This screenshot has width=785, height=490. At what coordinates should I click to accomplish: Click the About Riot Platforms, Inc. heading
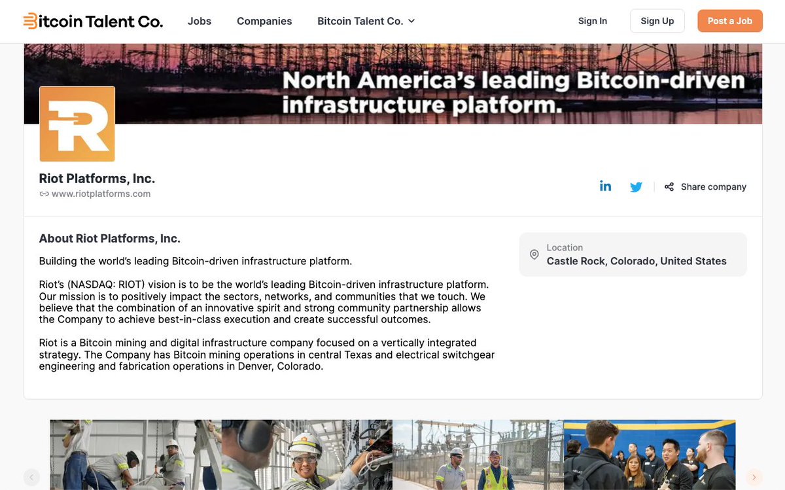tap(110, 239)
